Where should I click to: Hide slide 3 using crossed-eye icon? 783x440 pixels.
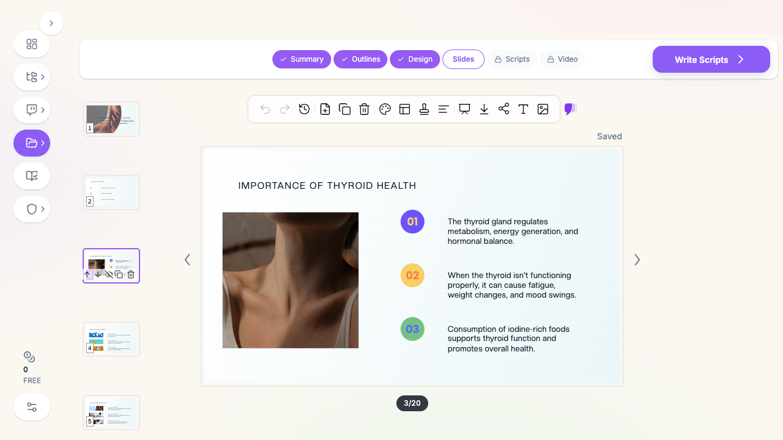coord(108,274)
